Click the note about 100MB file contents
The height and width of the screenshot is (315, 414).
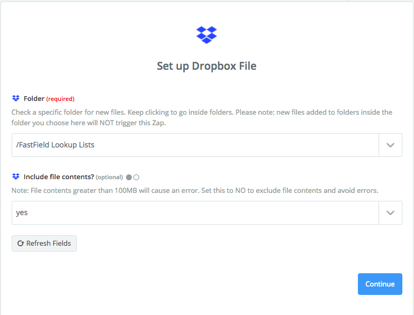195,190
